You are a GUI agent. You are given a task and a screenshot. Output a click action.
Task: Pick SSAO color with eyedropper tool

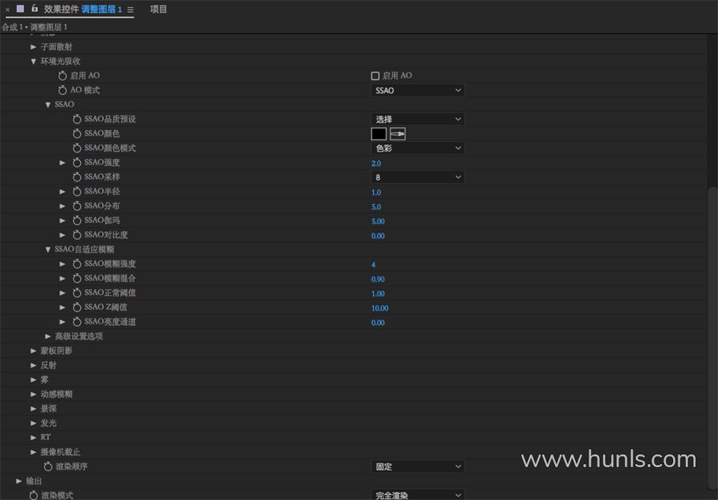coord(397,134)
